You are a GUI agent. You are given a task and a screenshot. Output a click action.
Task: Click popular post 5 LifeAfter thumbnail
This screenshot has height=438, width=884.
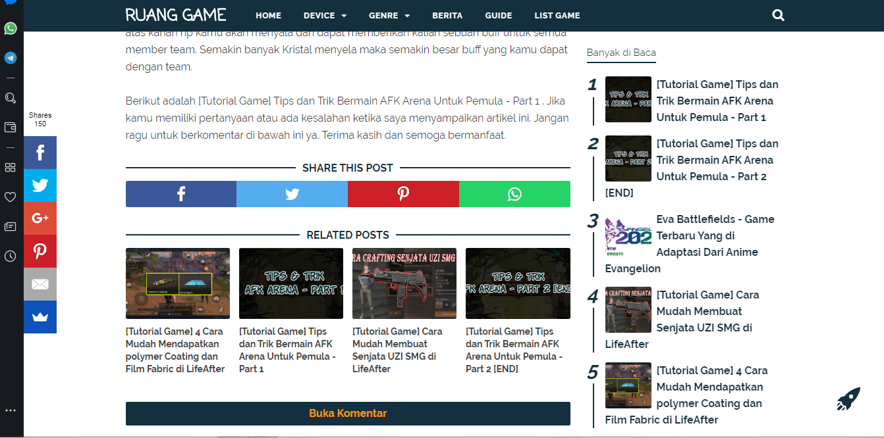pyautogui.click(x=628, y=385)
